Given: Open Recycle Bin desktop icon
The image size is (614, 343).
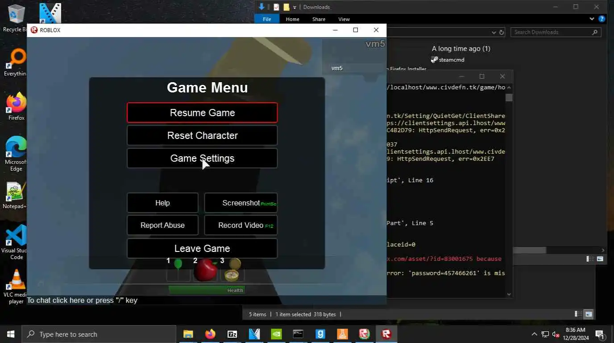Looking at the screenshot, I should click(x=15, y=18).
